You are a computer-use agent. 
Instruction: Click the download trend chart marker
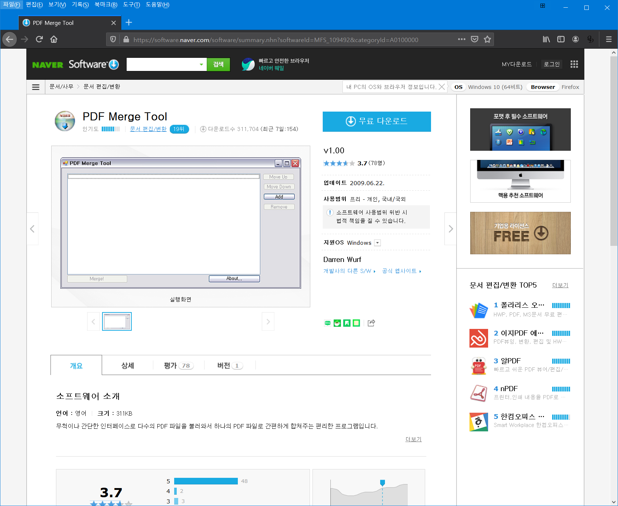coord(382,483)
